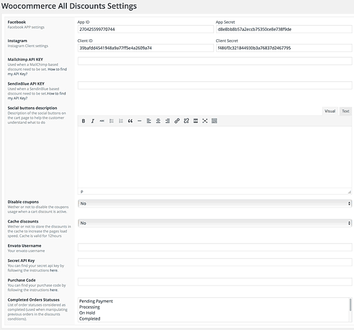Insert Read More tag icon
354x330 pixels.
(196, 121)
